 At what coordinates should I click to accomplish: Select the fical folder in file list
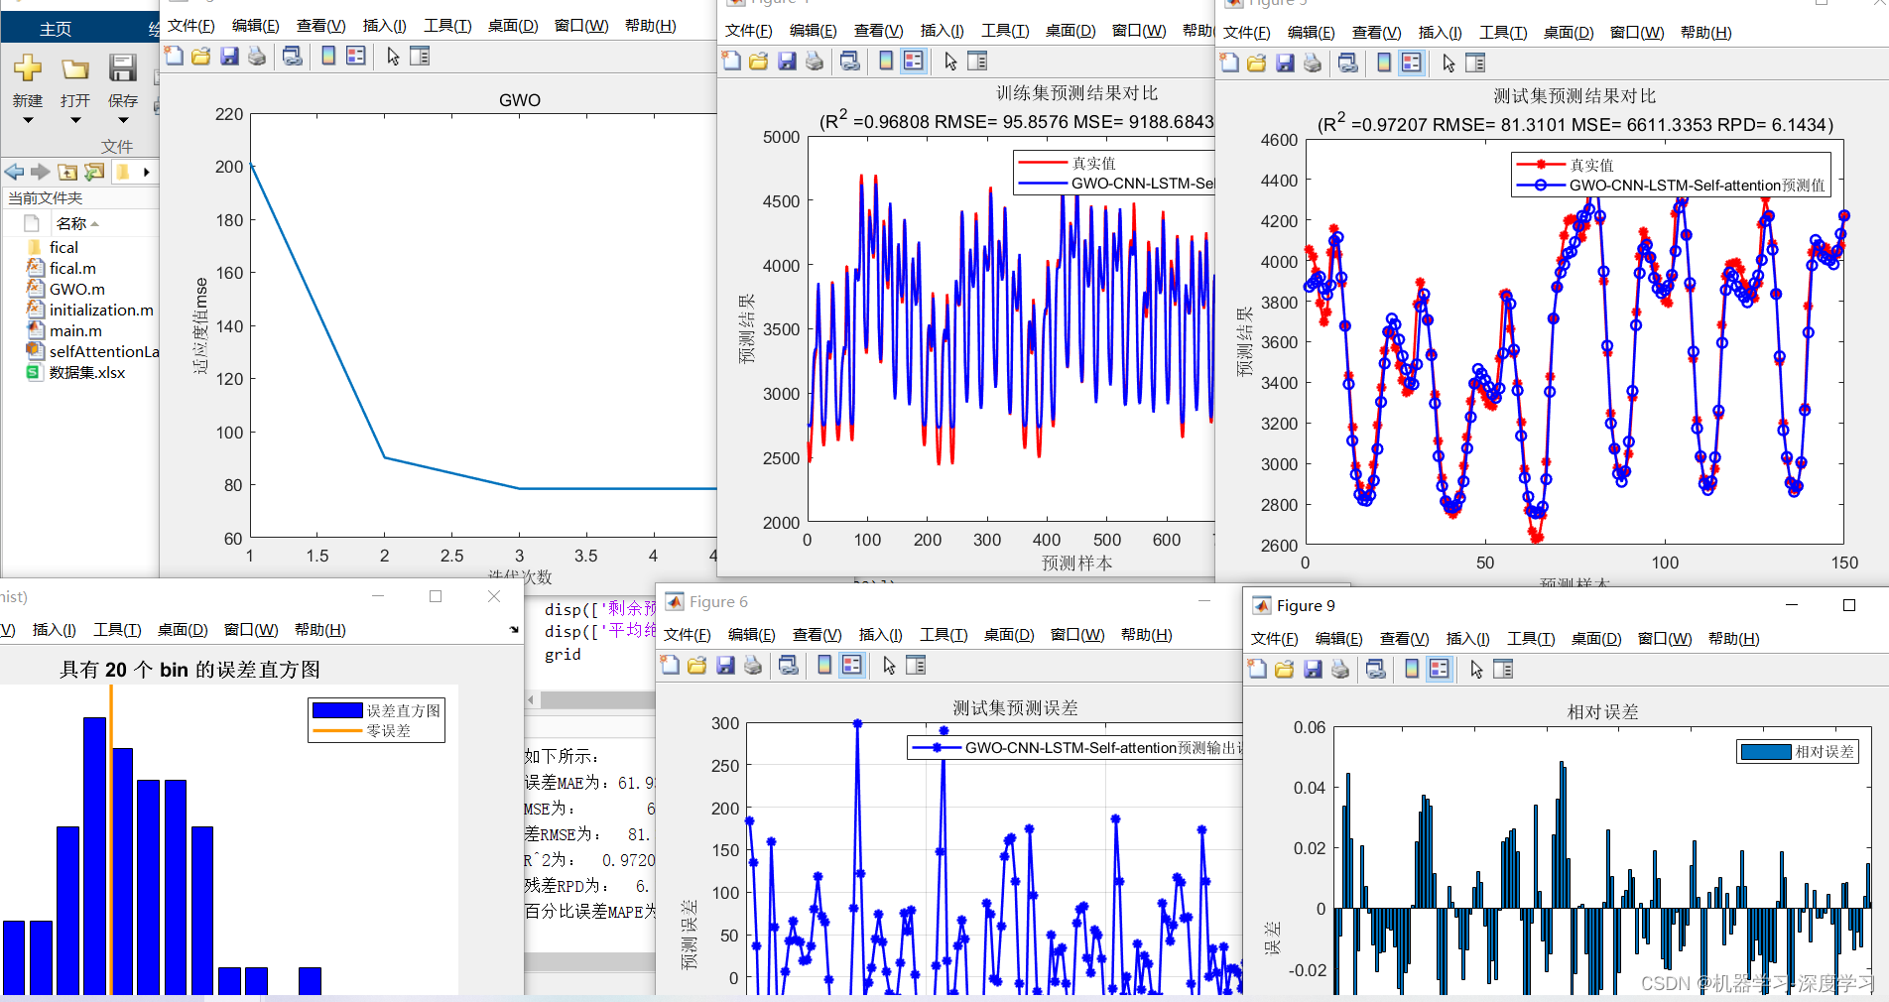tap(63, 247)
